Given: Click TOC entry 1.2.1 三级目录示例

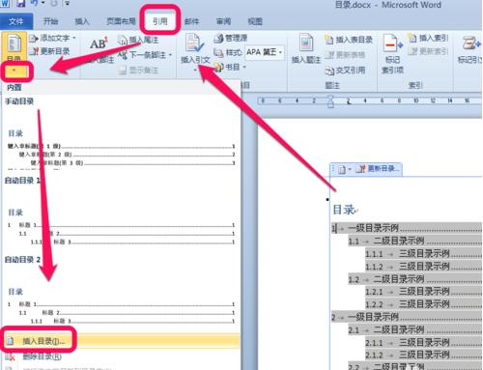Looking at the screenshot, I should (423, 292).
